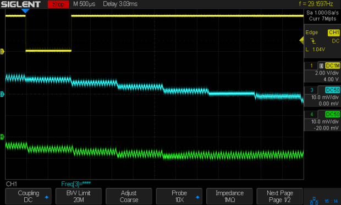
Task: Click the 4.00 V offset value
Action: [331, 79]
